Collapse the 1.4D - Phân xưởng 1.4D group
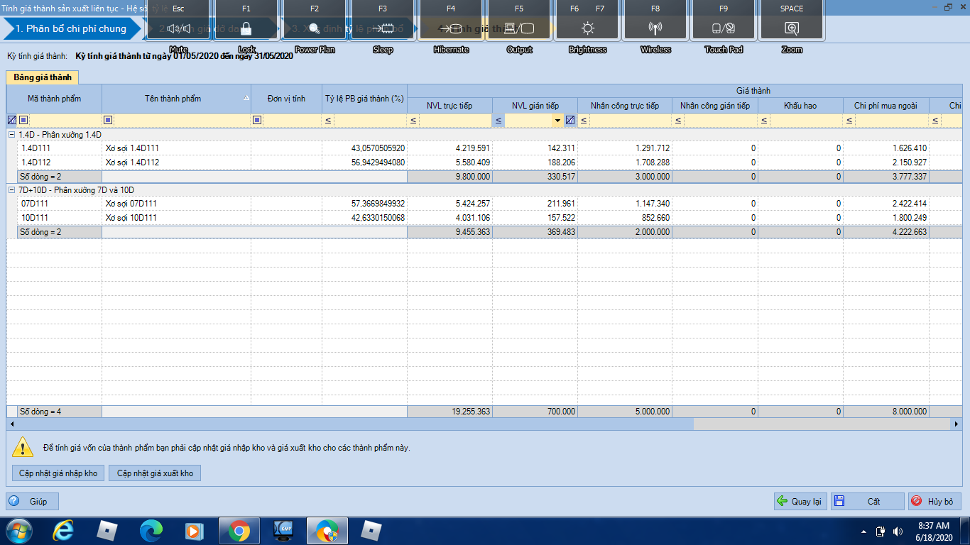The width and height of the screenshot is (970, 545). 11,135
